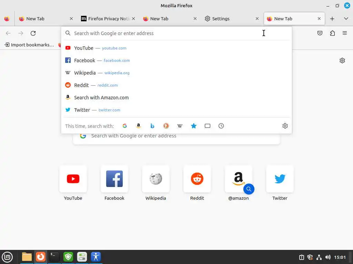Open the Extensions puzzle icon
The width and height of the screenshot is (353, 264).
point(332,33)
